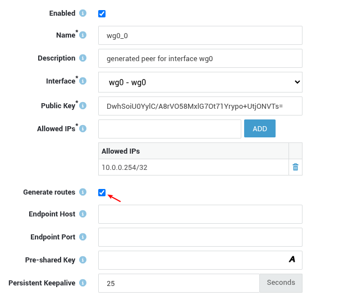
Task: Click the info icon beside Description
Action: (83, 58)
